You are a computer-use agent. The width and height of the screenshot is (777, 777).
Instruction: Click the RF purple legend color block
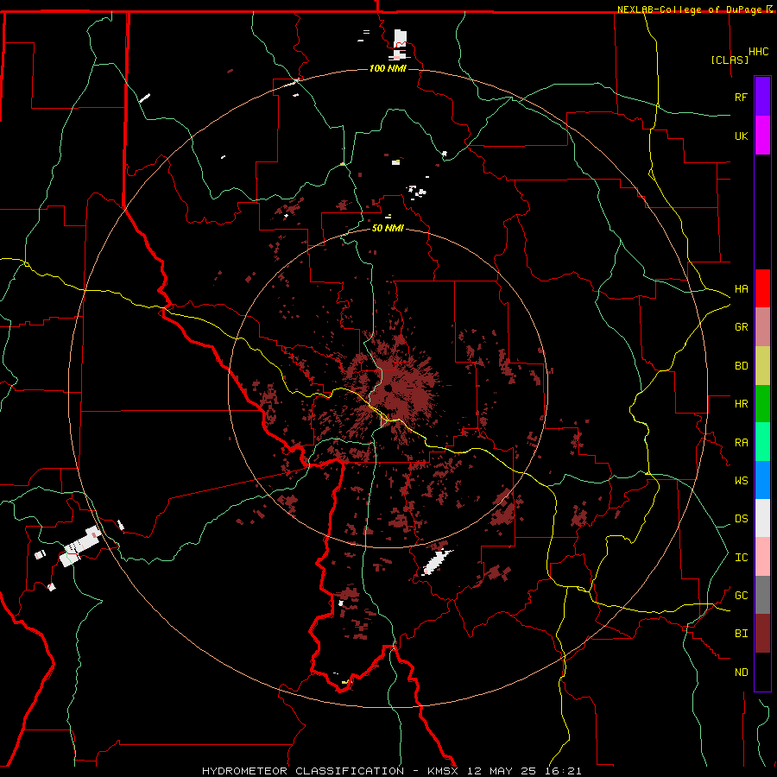pyautogui.click(x=762, y=97)
